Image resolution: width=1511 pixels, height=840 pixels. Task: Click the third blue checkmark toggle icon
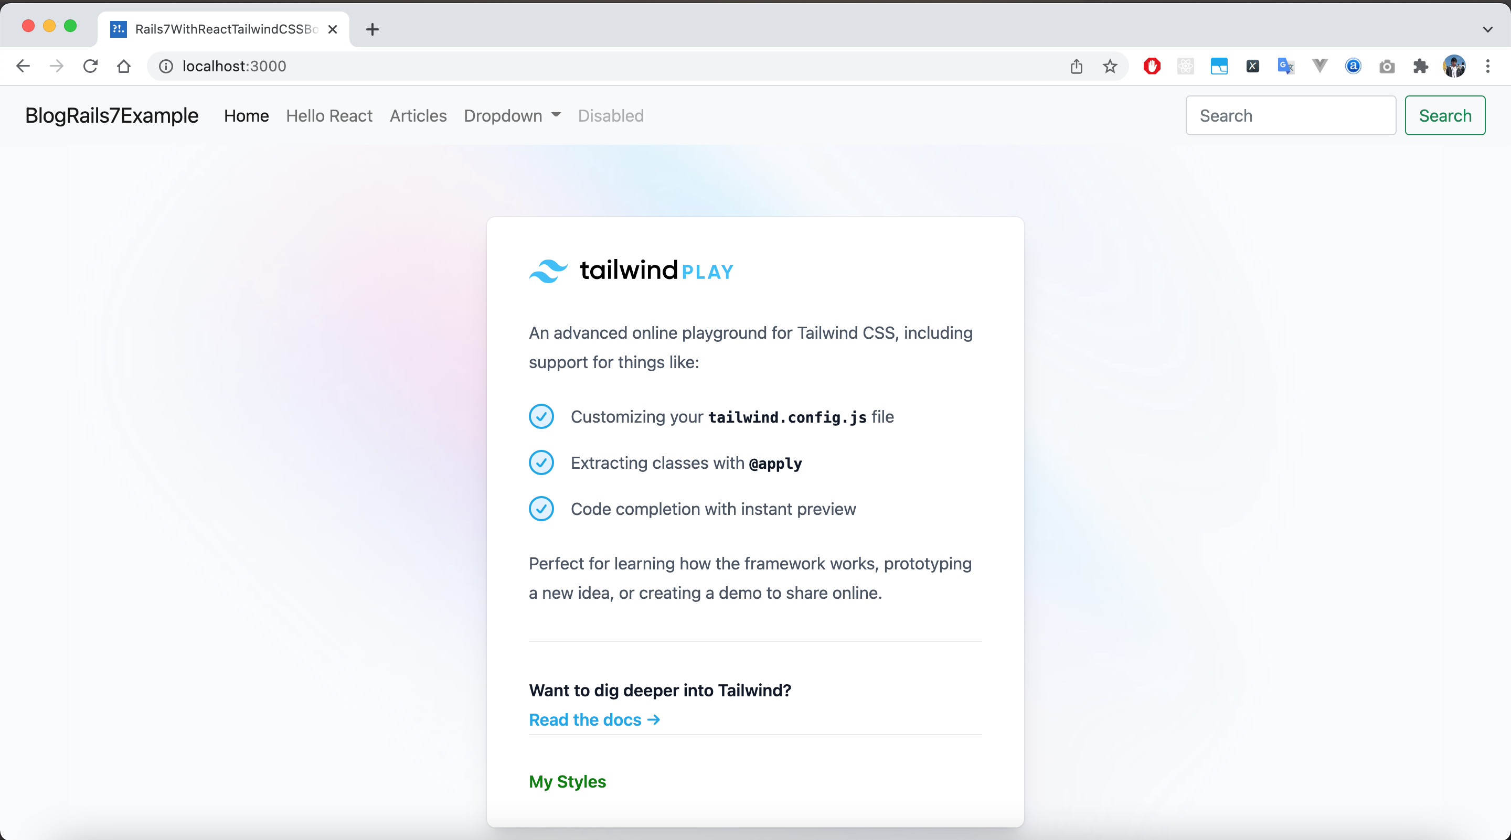[x=541, y=509]
